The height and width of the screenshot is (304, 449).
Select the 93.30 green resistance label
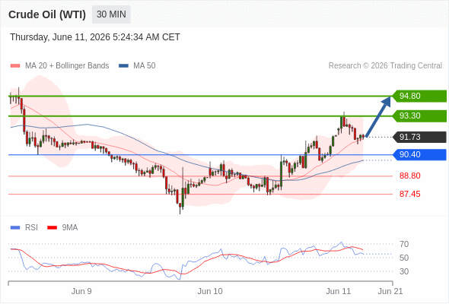click(x=419, y=116)
